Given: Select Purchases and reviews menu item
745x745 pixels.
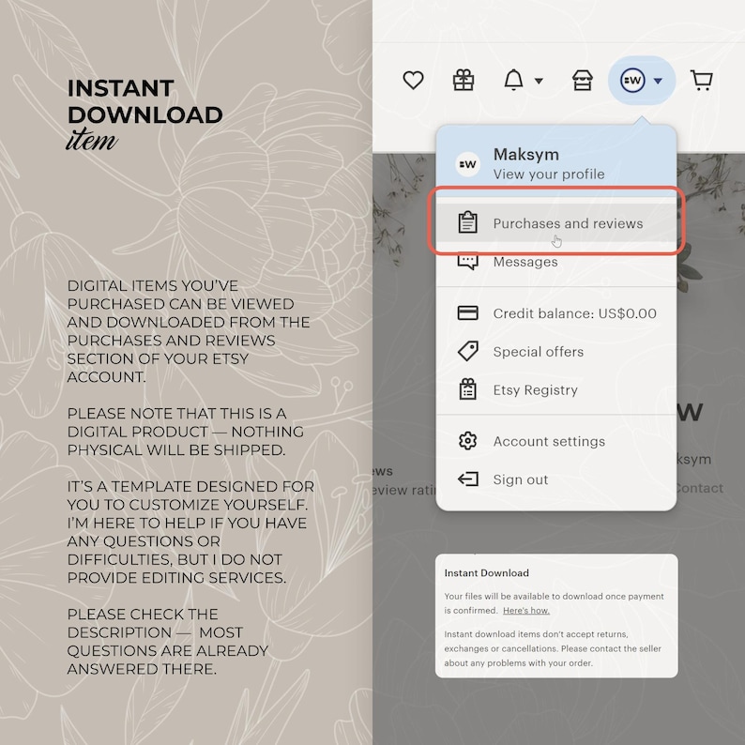Looking at the screenshot, I should pos(555,223).
